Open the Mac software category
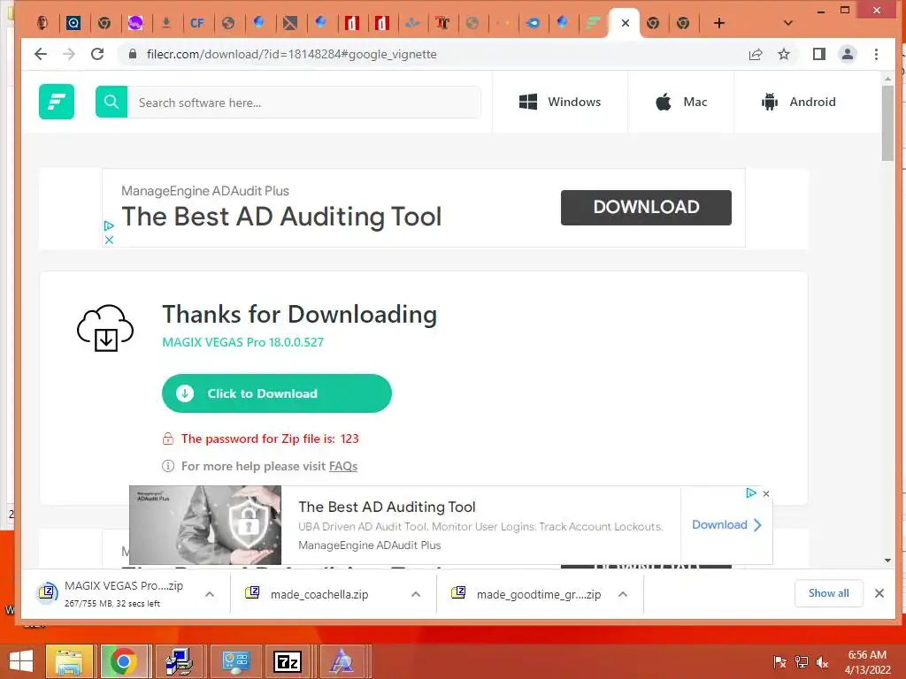This screenshot has width=906, height=679. point(680,103)
